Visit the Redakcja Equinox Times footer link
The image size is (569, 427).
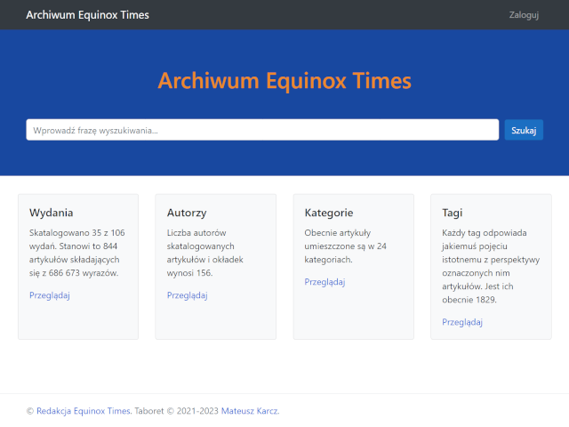point(84,411)
